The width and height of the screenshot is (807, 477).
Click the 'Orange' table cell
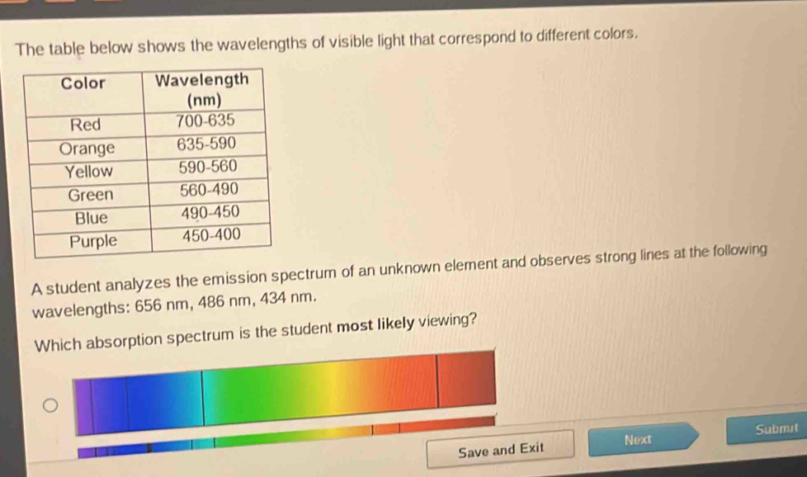coord(87,149)
